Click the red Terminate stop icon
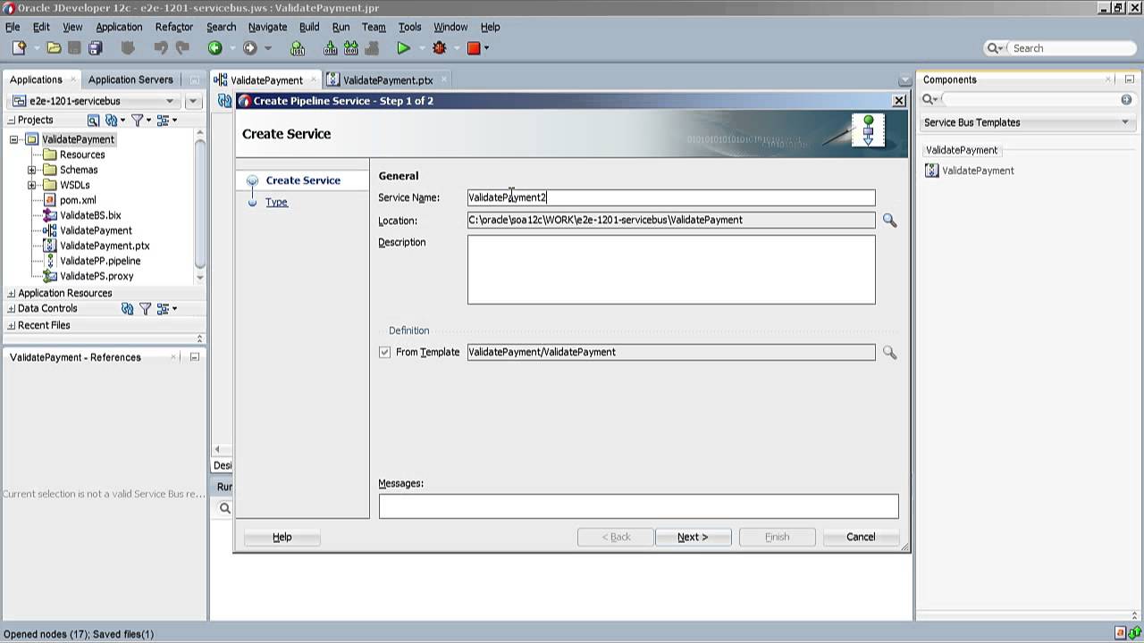1144x643 pixels. pos(474,48)
